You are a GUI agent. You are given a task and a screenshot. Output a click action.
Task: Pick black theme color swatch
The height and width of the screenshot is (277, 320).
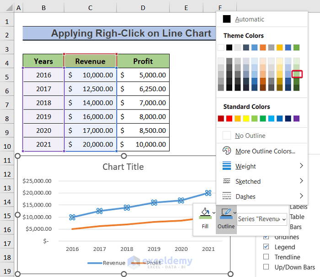229,48
